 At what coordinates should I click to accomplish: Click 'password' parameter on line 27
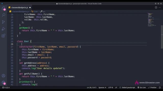point(72,47)
